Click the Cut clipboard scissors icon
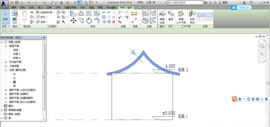This screenshot has width=270, height=127. point(32,12)
